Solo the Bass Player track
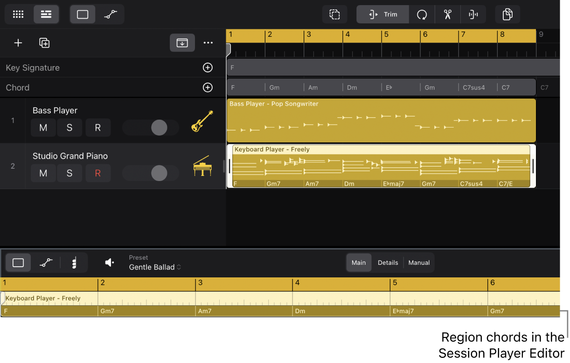 pos(70,128)
